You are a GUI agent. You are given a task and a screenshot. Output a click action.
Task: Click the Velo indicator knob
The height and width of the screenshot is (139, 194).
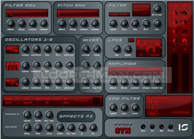pyautogui.click(x=143, y=127)
